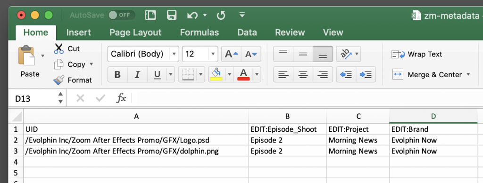Click the Undo arrow icon

pyautogui.click(x=192, y=15)
